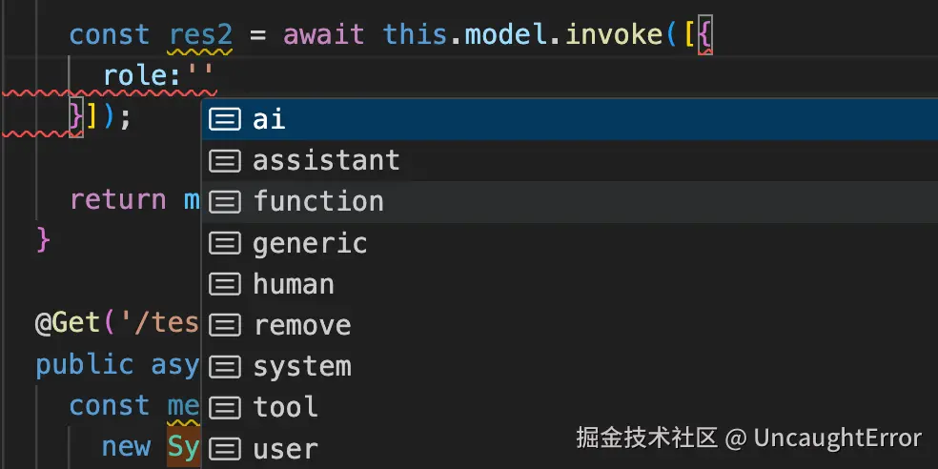
Task: Select the 'user' role suggestion
Action: (x=569, y=449)
